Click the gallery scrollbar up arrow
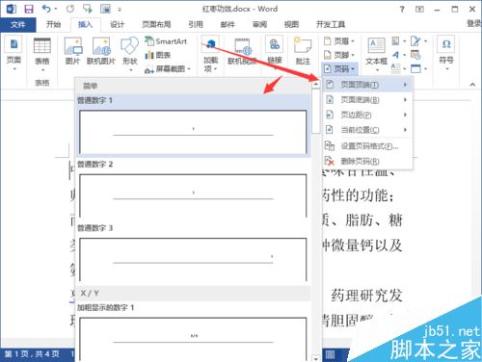 coord(316,85)
